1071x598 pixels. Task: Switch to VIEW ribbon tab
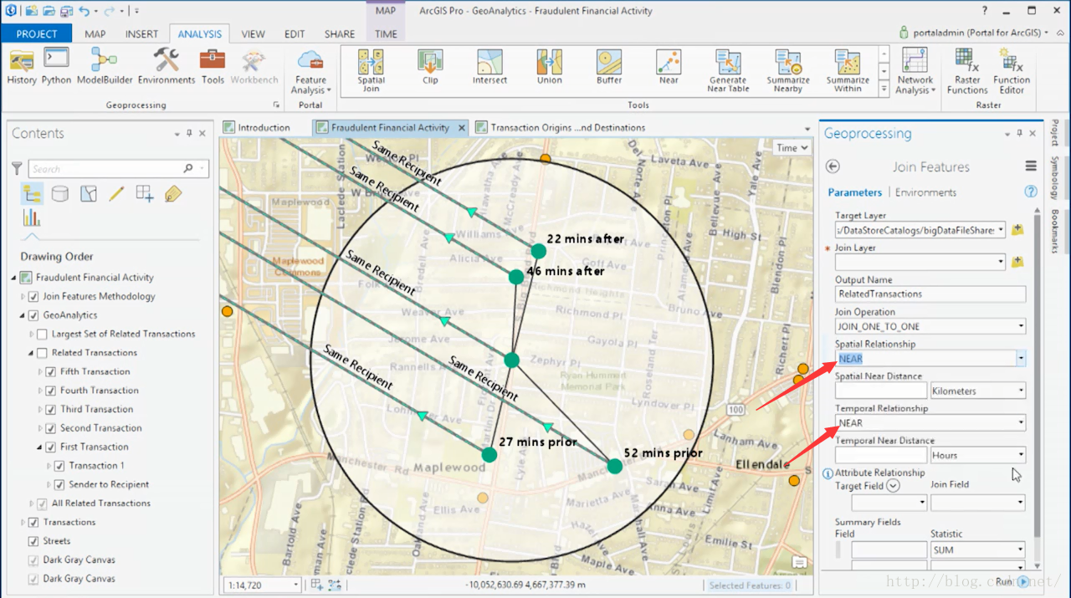point(253,34)
